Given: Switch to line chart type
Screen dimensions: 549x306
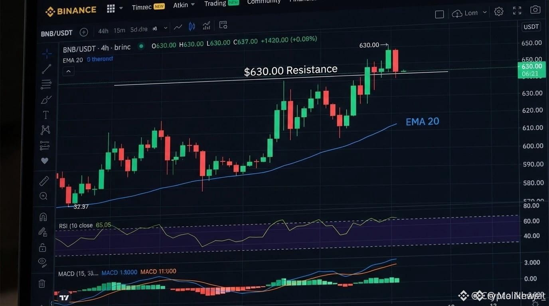Looking at the screenshot, I should tap(178, 27).
